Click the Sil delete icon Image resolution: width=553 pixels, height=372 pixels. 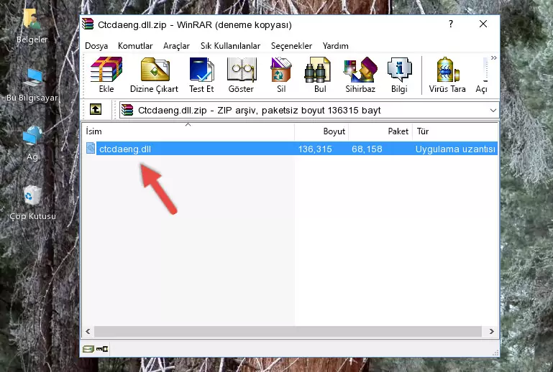[x=281, y=75]
